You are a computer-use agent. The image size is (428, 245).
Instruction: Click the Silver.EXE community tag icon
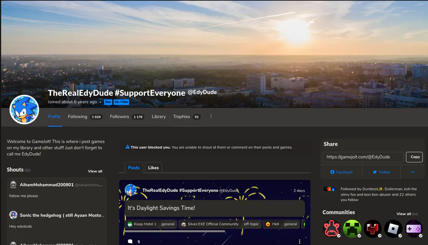(184, 224)
